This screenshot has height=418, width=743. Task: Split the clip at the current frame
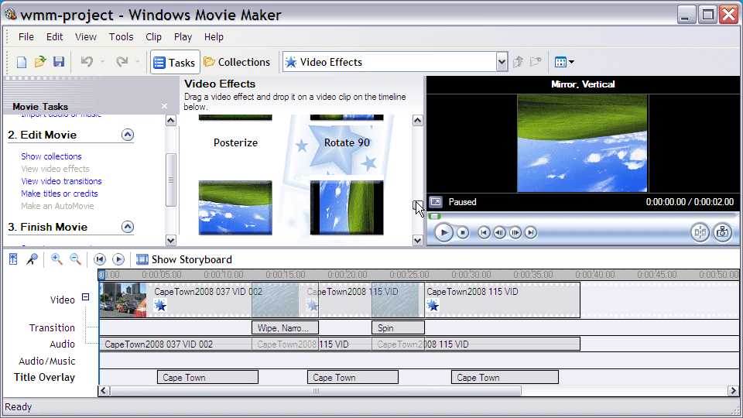pos(700,232)
